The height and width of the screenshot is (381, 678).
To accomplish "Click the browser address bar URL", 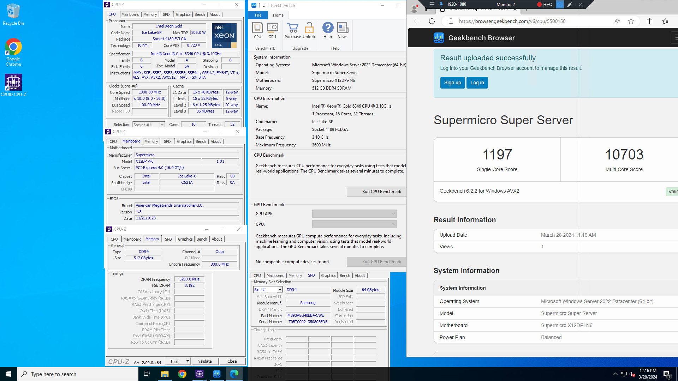I will pyautogui.click(x=512, y=21).
